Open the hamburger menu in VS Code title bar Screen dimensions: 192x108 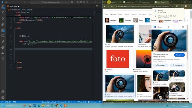7,2
